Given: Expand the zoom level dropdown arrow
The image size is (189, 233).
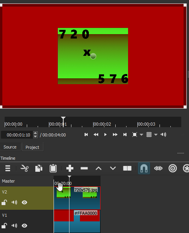Looking at the screenshot, I should pos(141,135).
